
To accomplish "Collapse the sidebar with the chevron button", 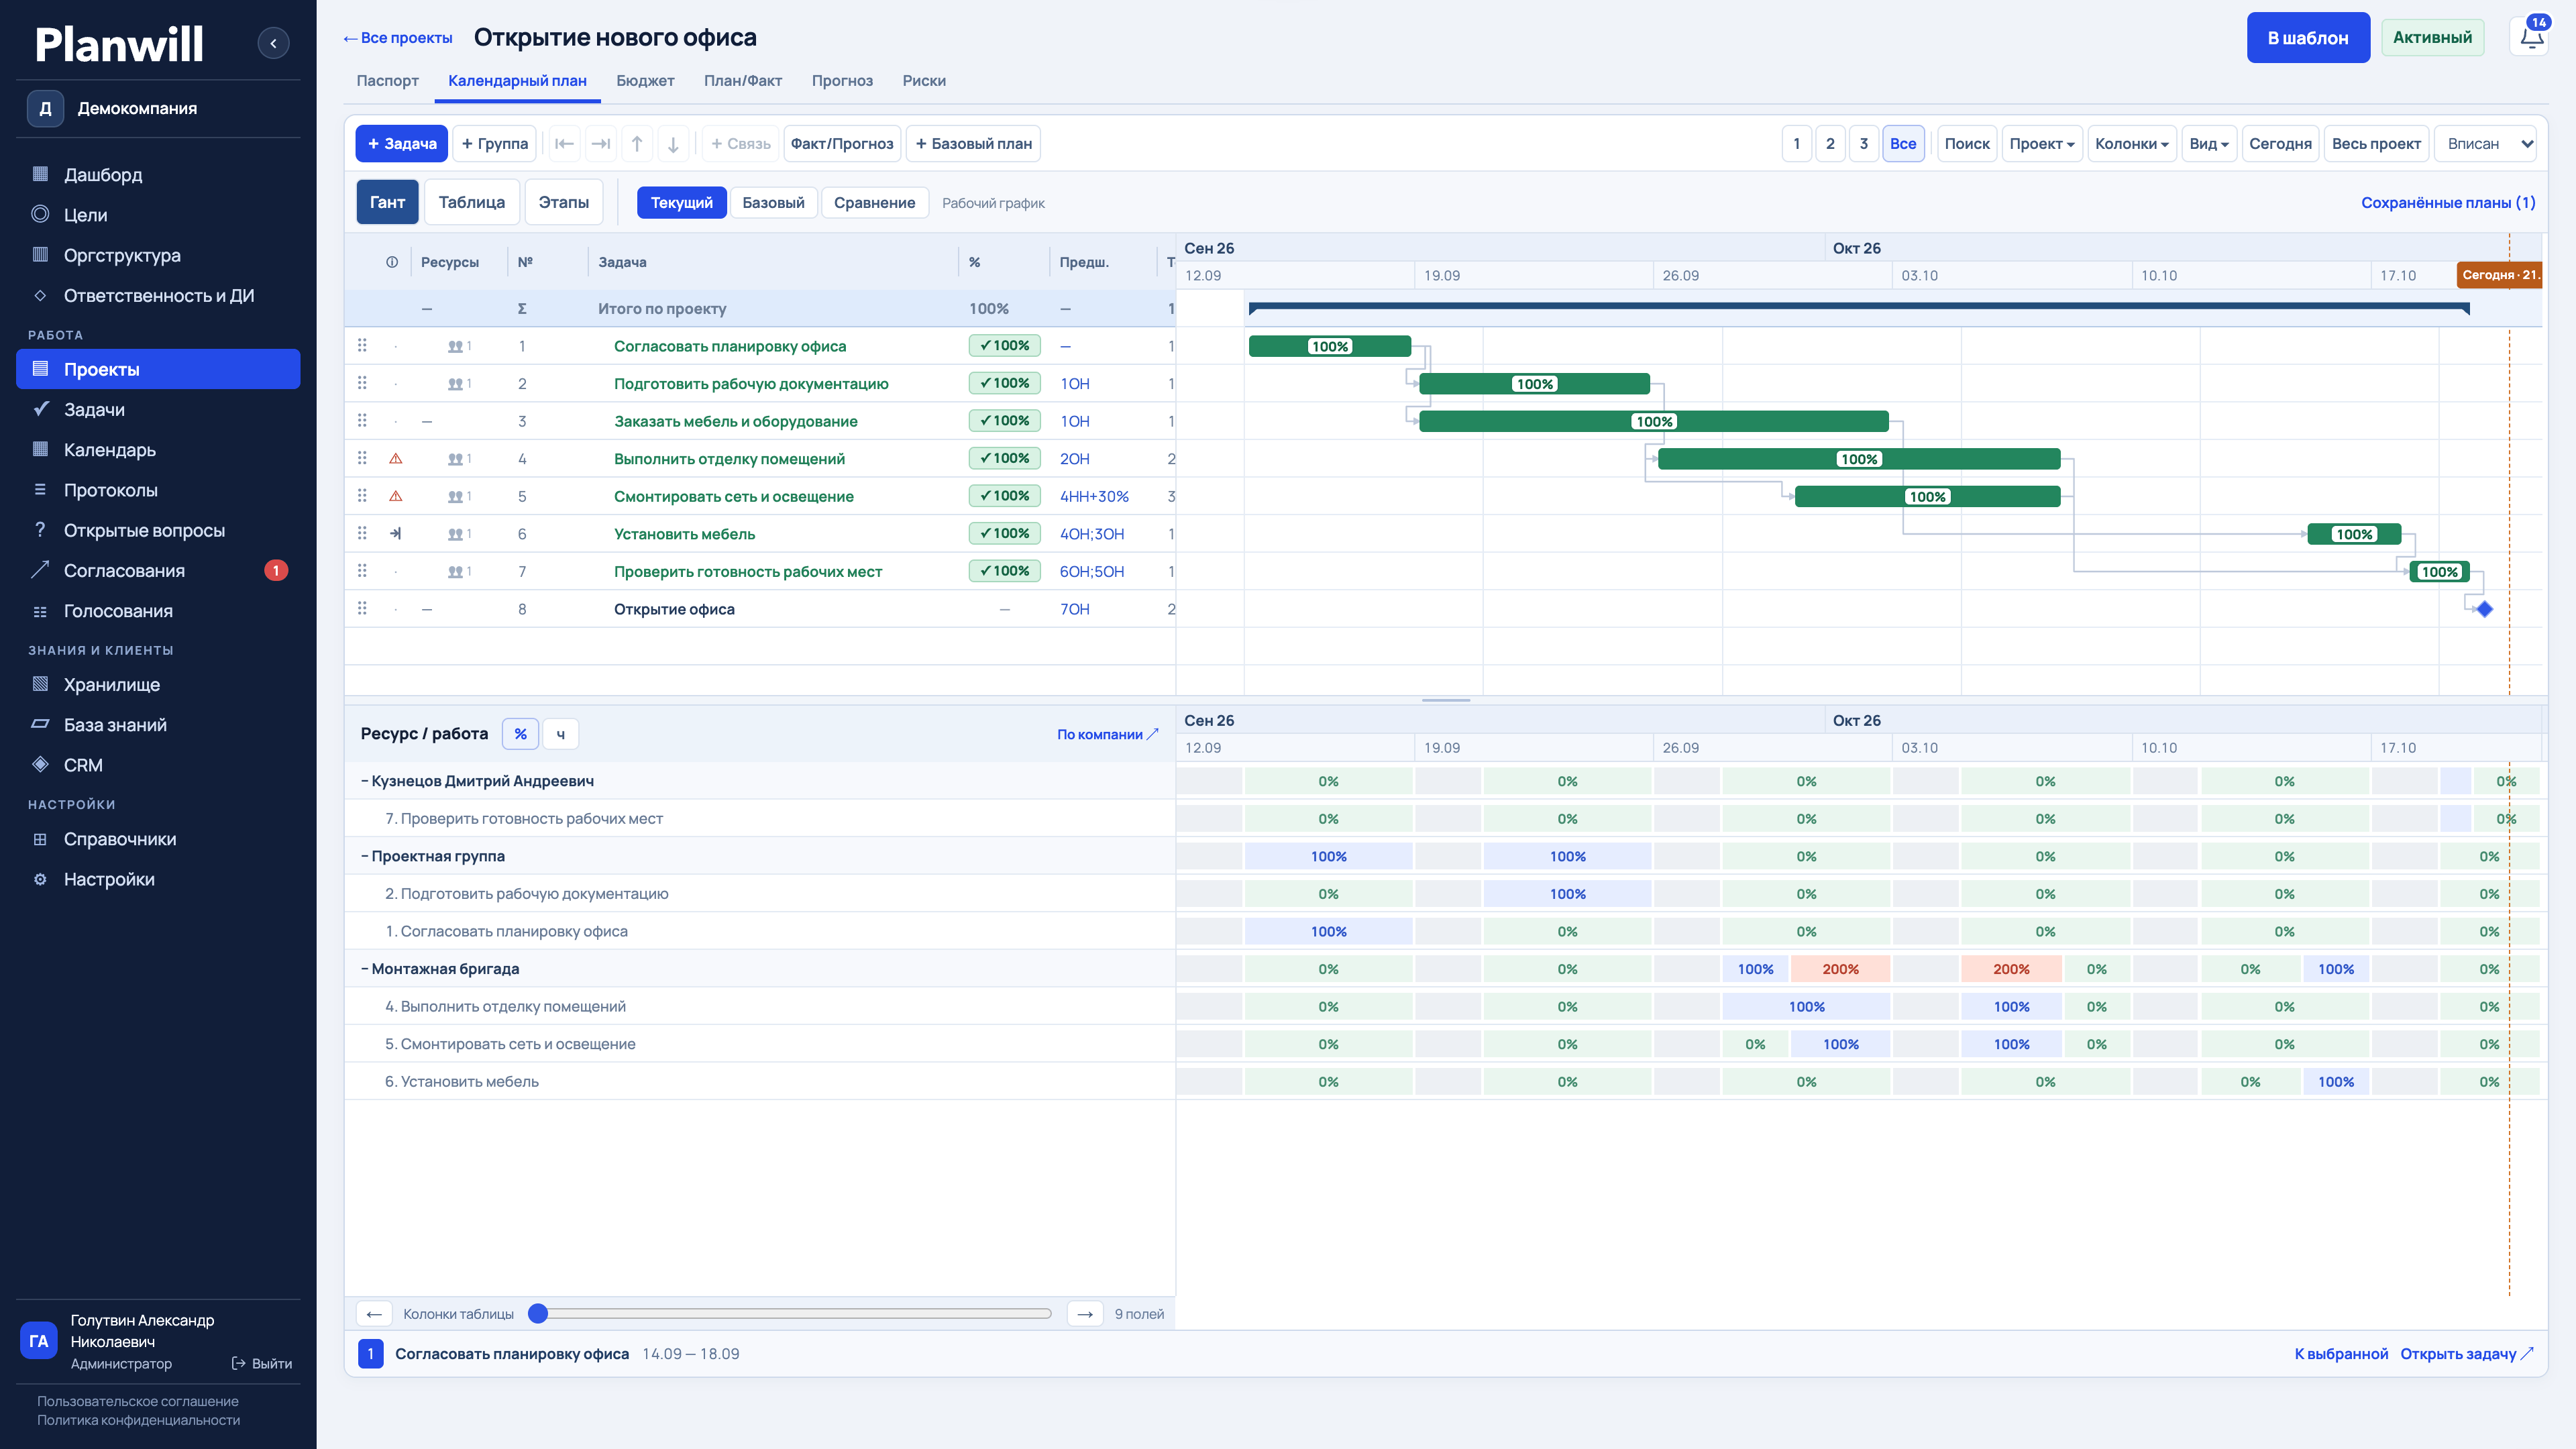I will click(273, 43).
